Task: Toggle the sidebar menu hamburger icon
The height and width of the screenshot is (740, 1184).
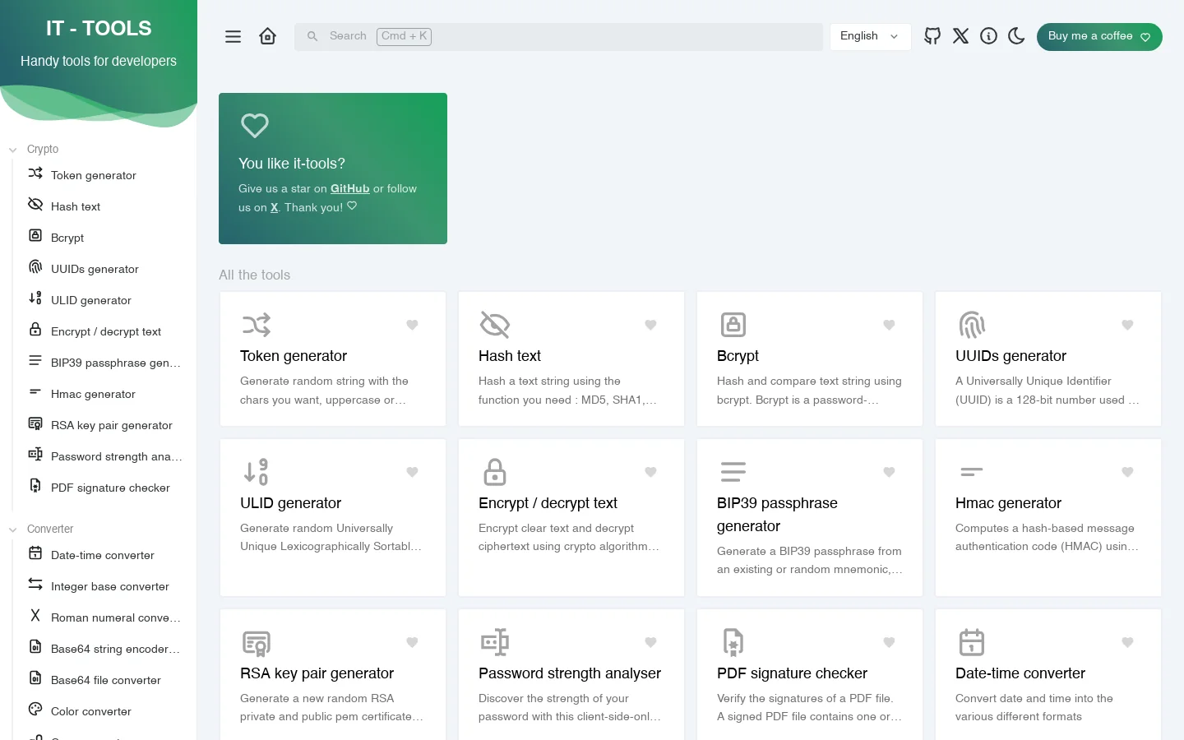Action: (234, 36)
